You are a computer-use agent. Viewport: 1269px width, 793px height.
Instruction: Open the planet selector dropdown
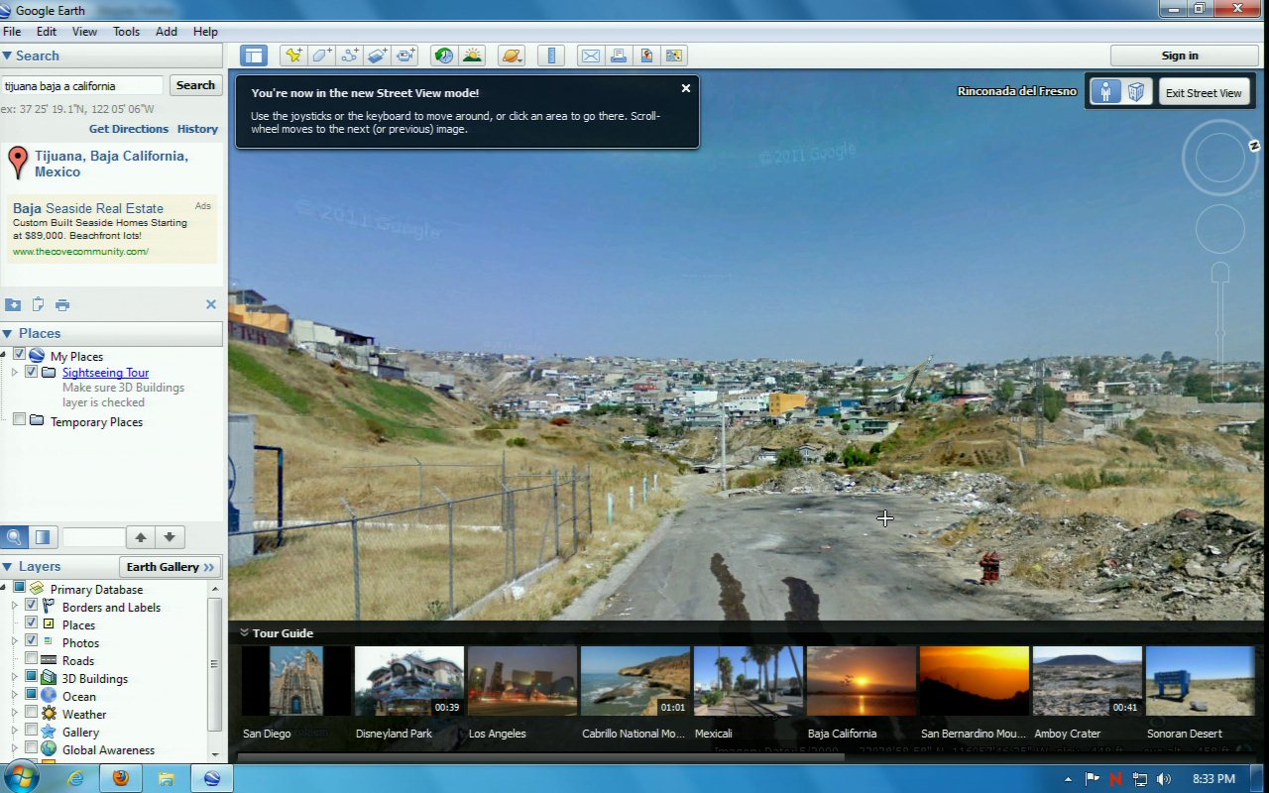512,56
